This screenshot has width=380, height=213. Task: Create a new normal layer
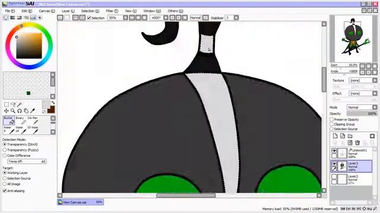pos(335,136)
